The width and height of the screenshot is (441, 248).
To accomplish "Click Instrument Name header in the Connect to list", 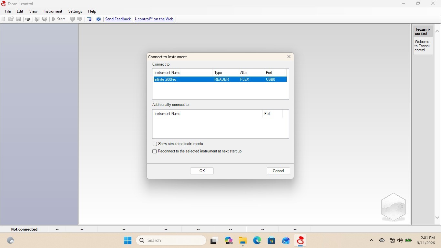I will [182, 73].
